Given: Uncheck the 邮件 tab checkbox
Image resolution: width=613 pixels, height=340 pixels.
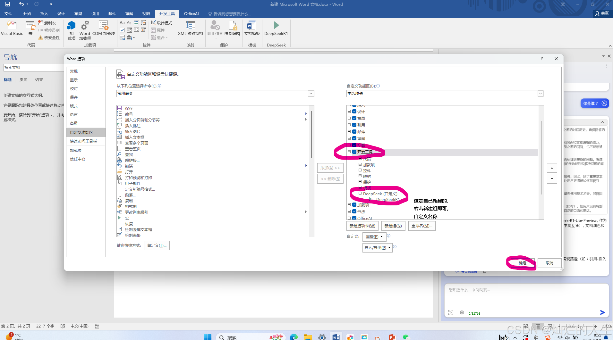Looking at the screenshot, I should pyautogui.click(x=354, y=132).
